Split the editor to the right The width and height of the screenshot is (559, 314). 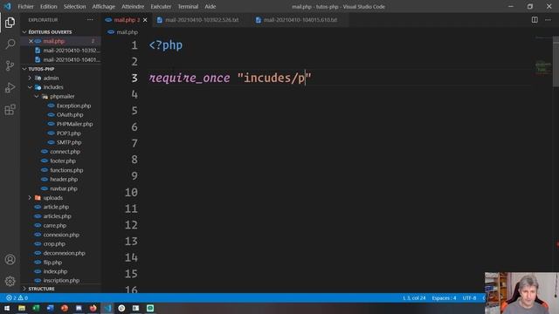tap(535, 20)
